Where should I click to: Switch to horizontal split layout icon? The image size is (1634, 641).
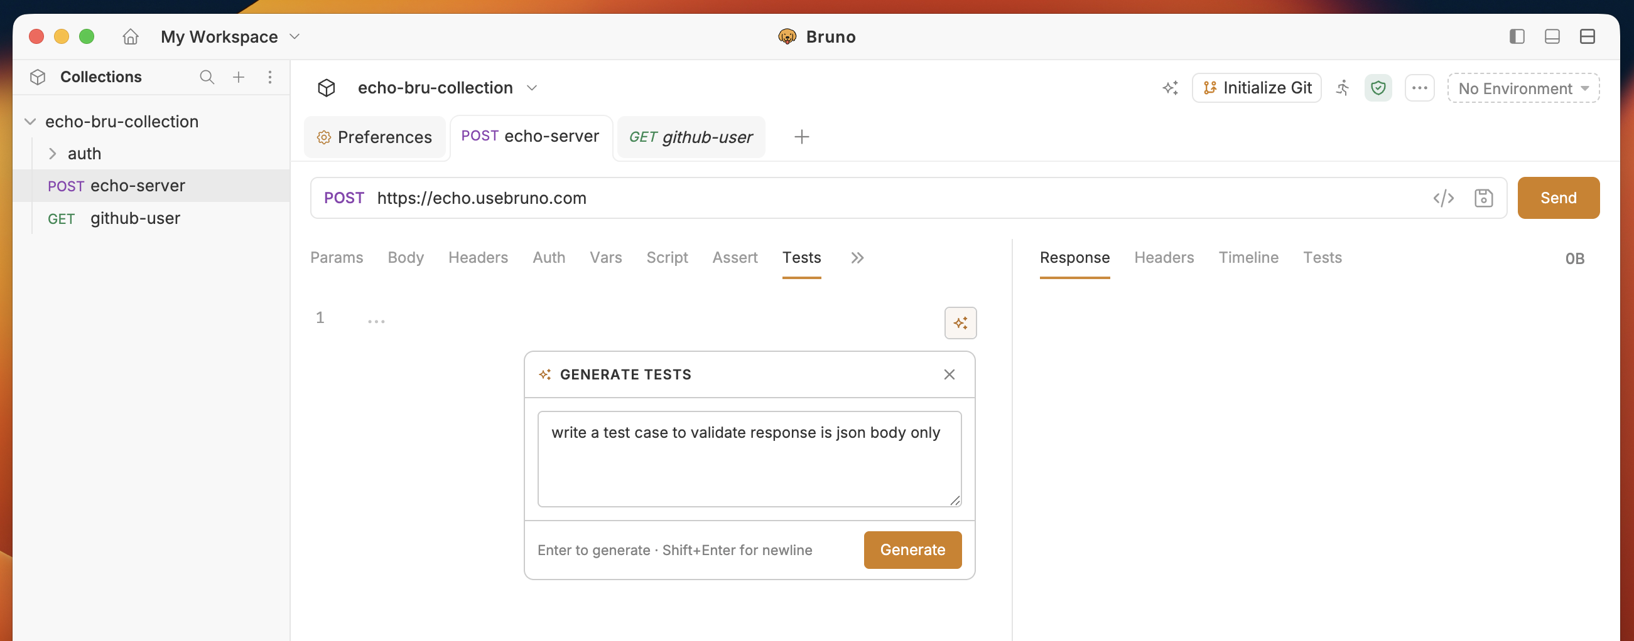click(1587, 37)
